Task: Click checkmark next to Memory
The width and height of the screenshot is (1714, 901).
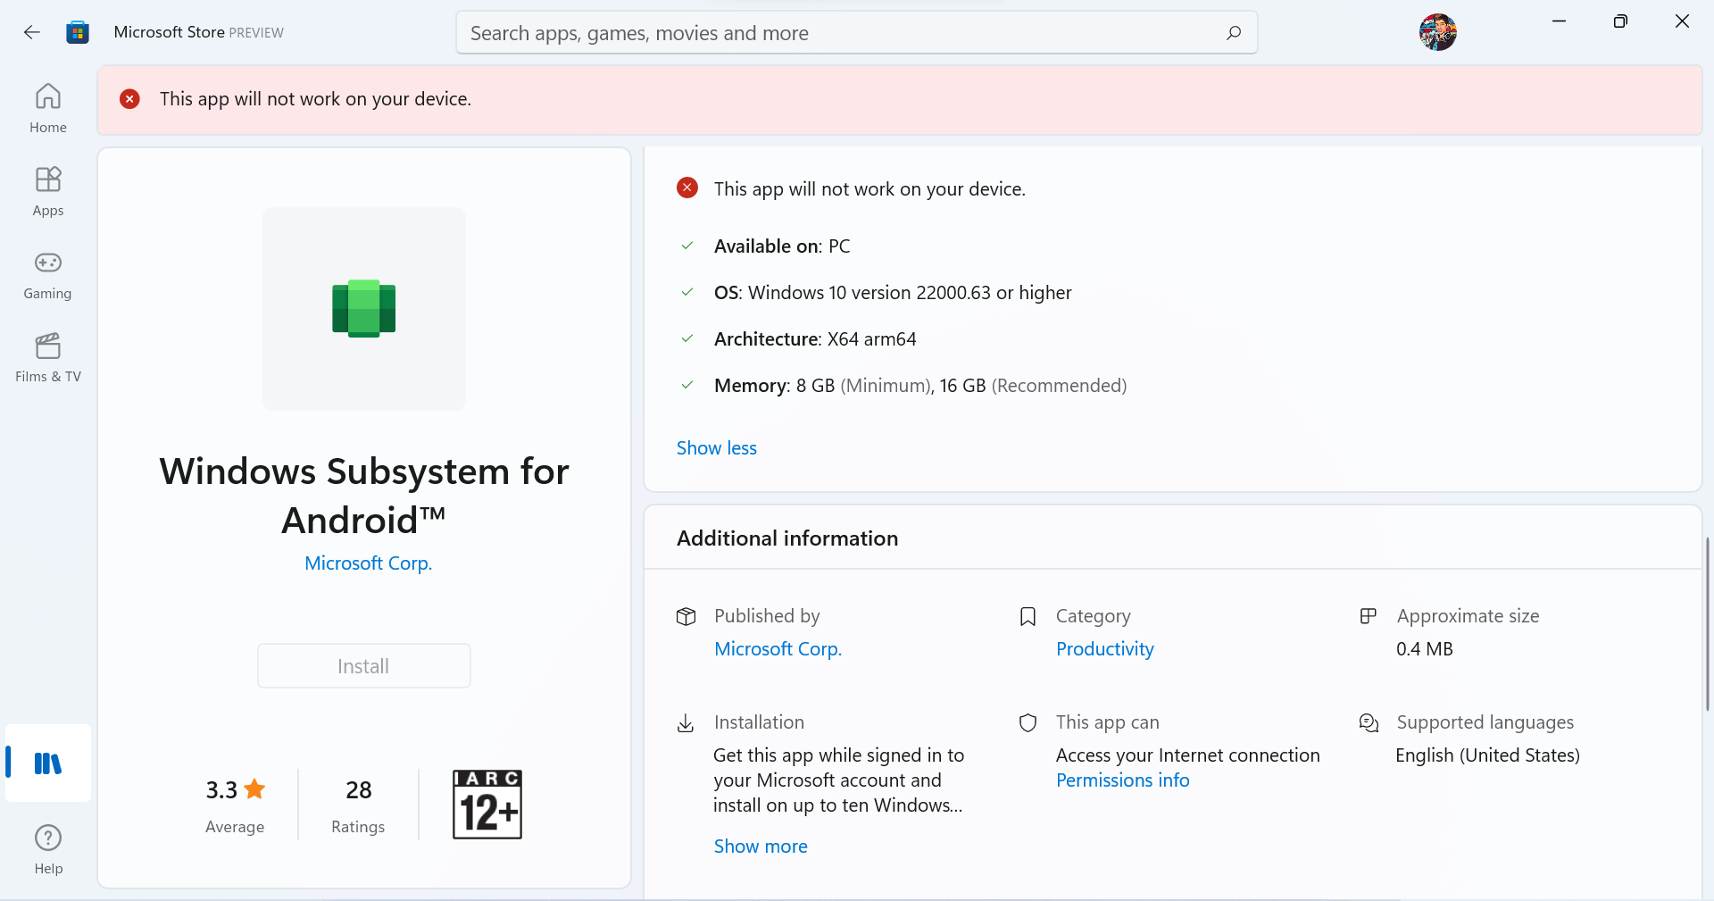Action: (687, 385)
